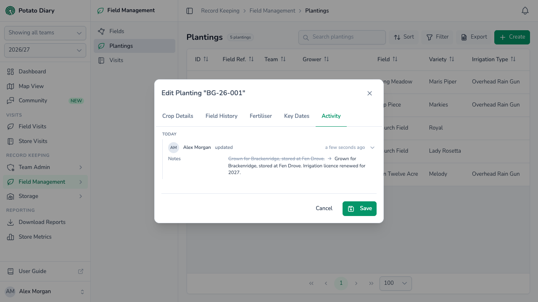This screenshot has height=302, width=538.
Task: Expand Storage menu
Action: tap(45, 196)
